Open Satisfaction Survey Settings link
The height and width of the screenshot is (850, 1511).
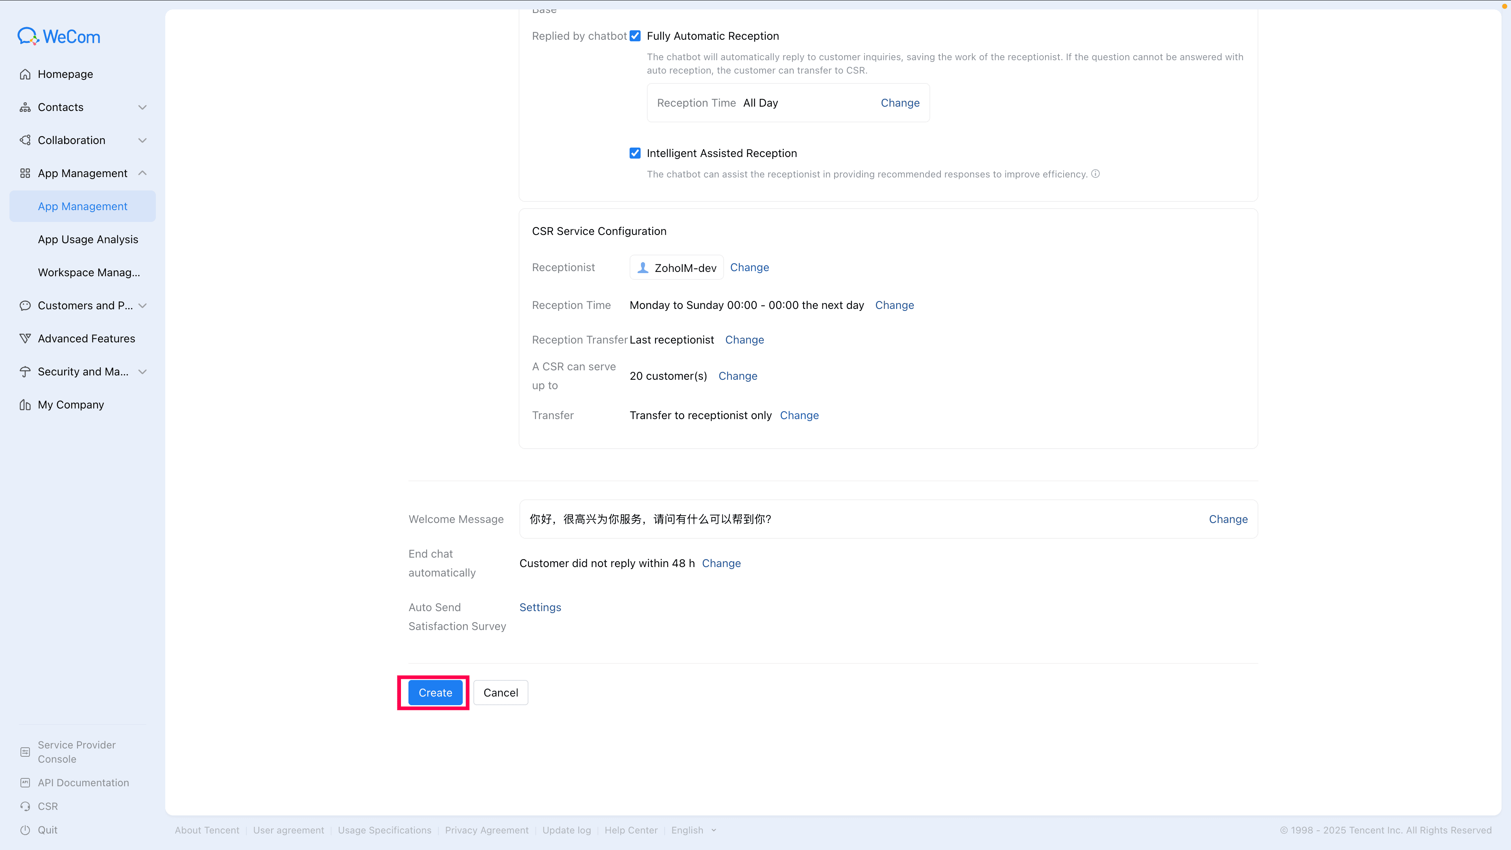tap(539, 607)
